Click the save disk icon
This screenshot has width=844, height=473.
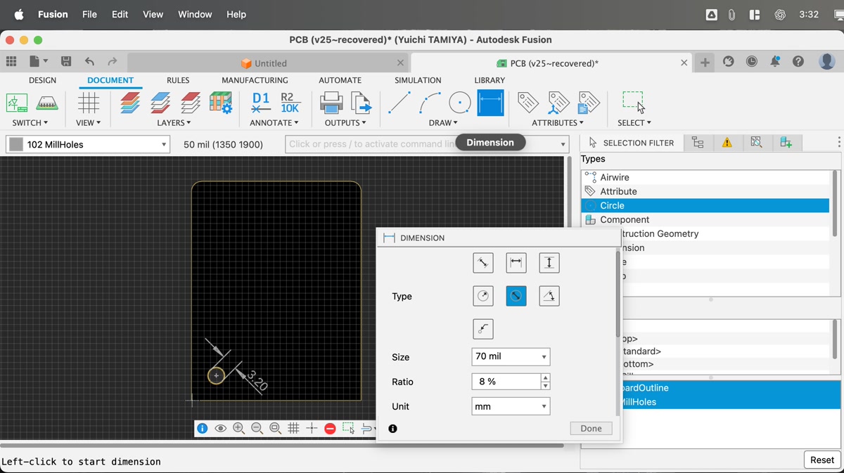pos(66,62)
